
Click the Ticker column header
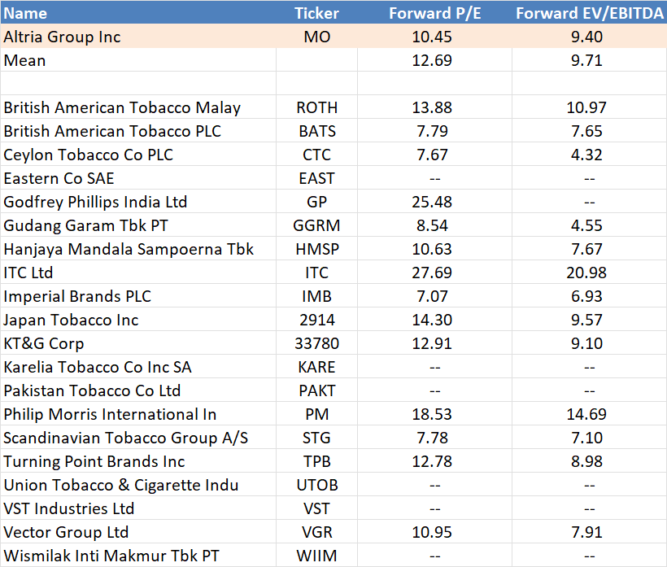point(317,13)
